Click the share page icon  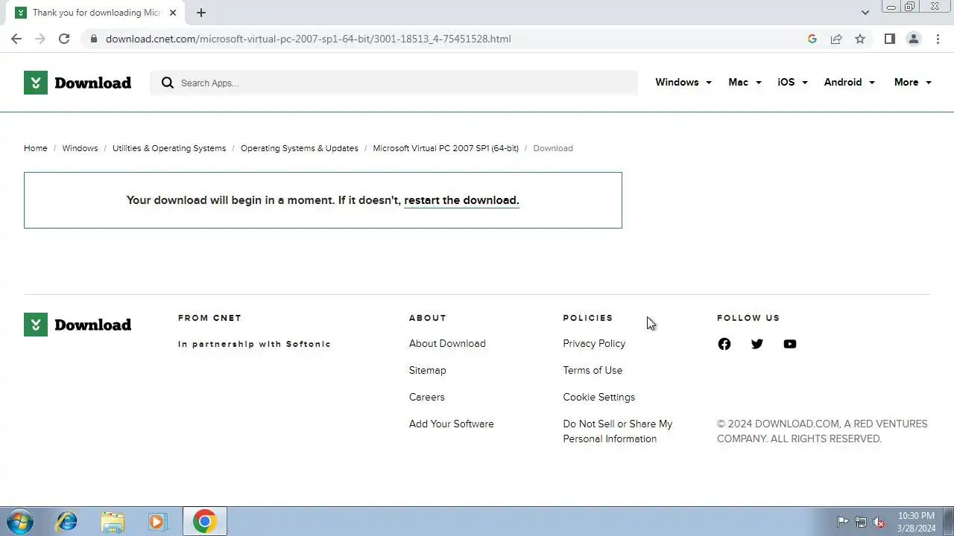[836, 39]
